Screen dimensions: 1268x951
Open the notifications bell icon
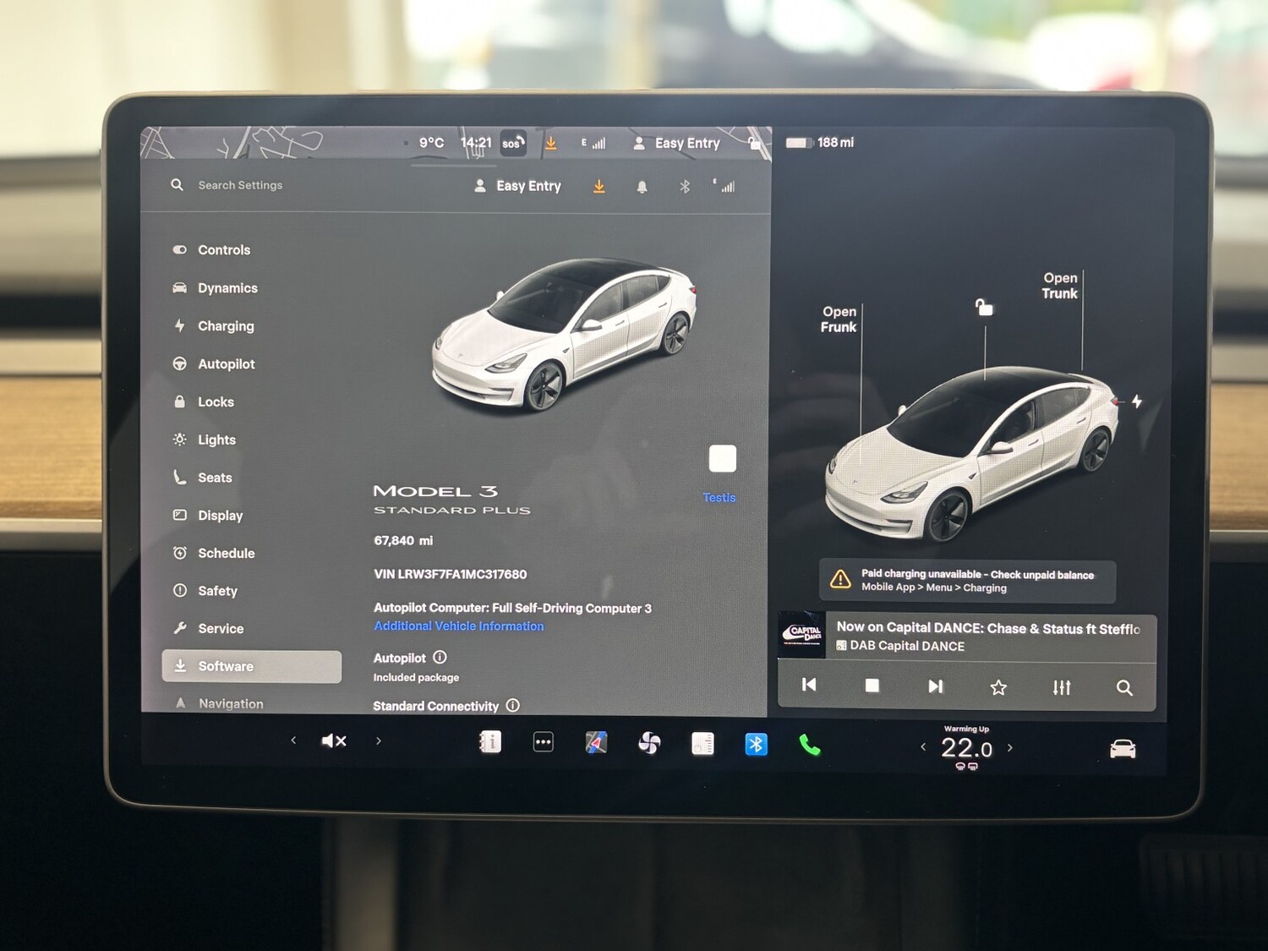[642, 186]
